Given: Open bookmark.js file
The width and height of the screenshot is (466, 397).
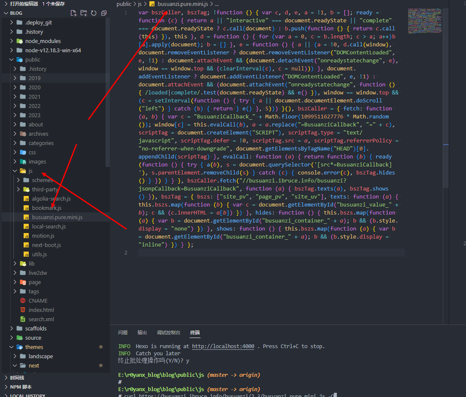Looking at the screenshot, I should (46, 208).
